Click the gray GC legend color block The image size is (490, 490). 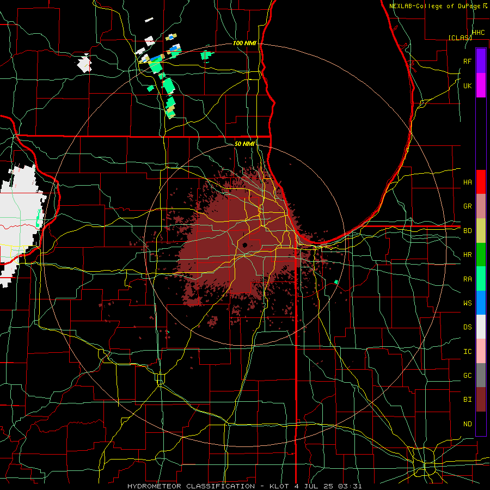point(481,375)
